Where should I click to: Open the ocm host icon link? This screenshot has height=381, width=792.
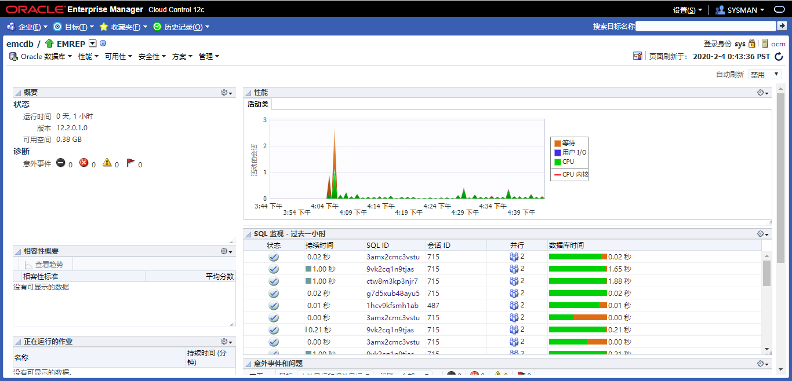pyautogui.click(x=765, y=43)
